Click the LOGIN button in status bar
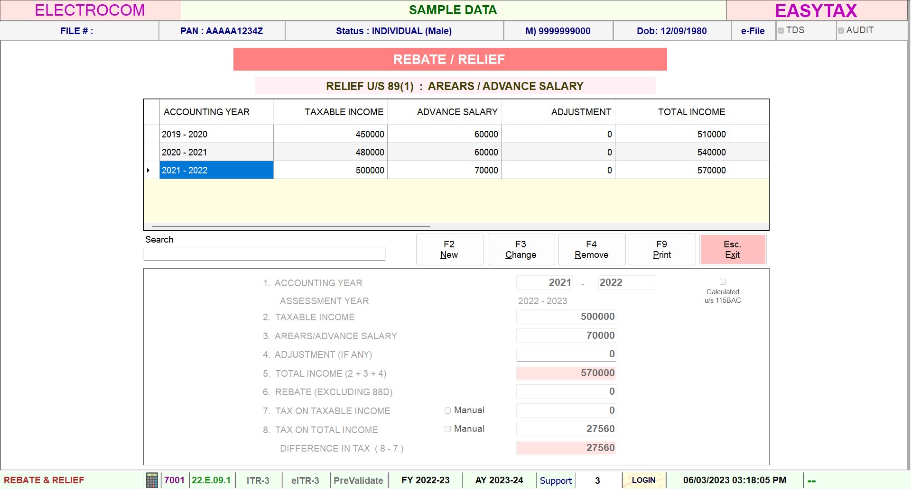This screenshot has width=911, height=489. tap(643, 480)
